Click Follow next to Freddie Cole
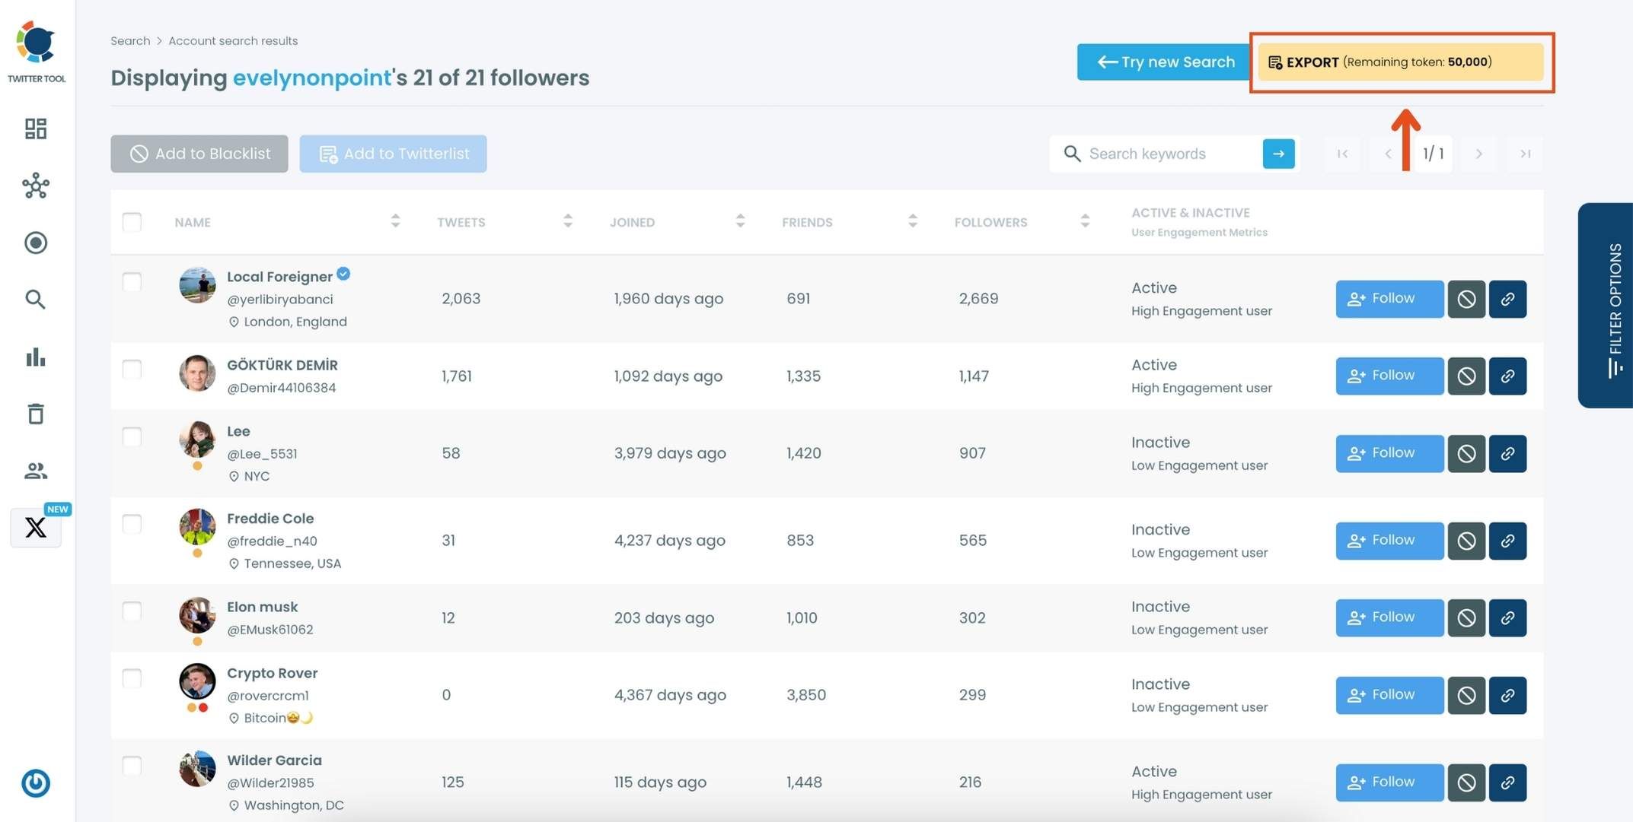1633x822 pixels. [1389, 541]
